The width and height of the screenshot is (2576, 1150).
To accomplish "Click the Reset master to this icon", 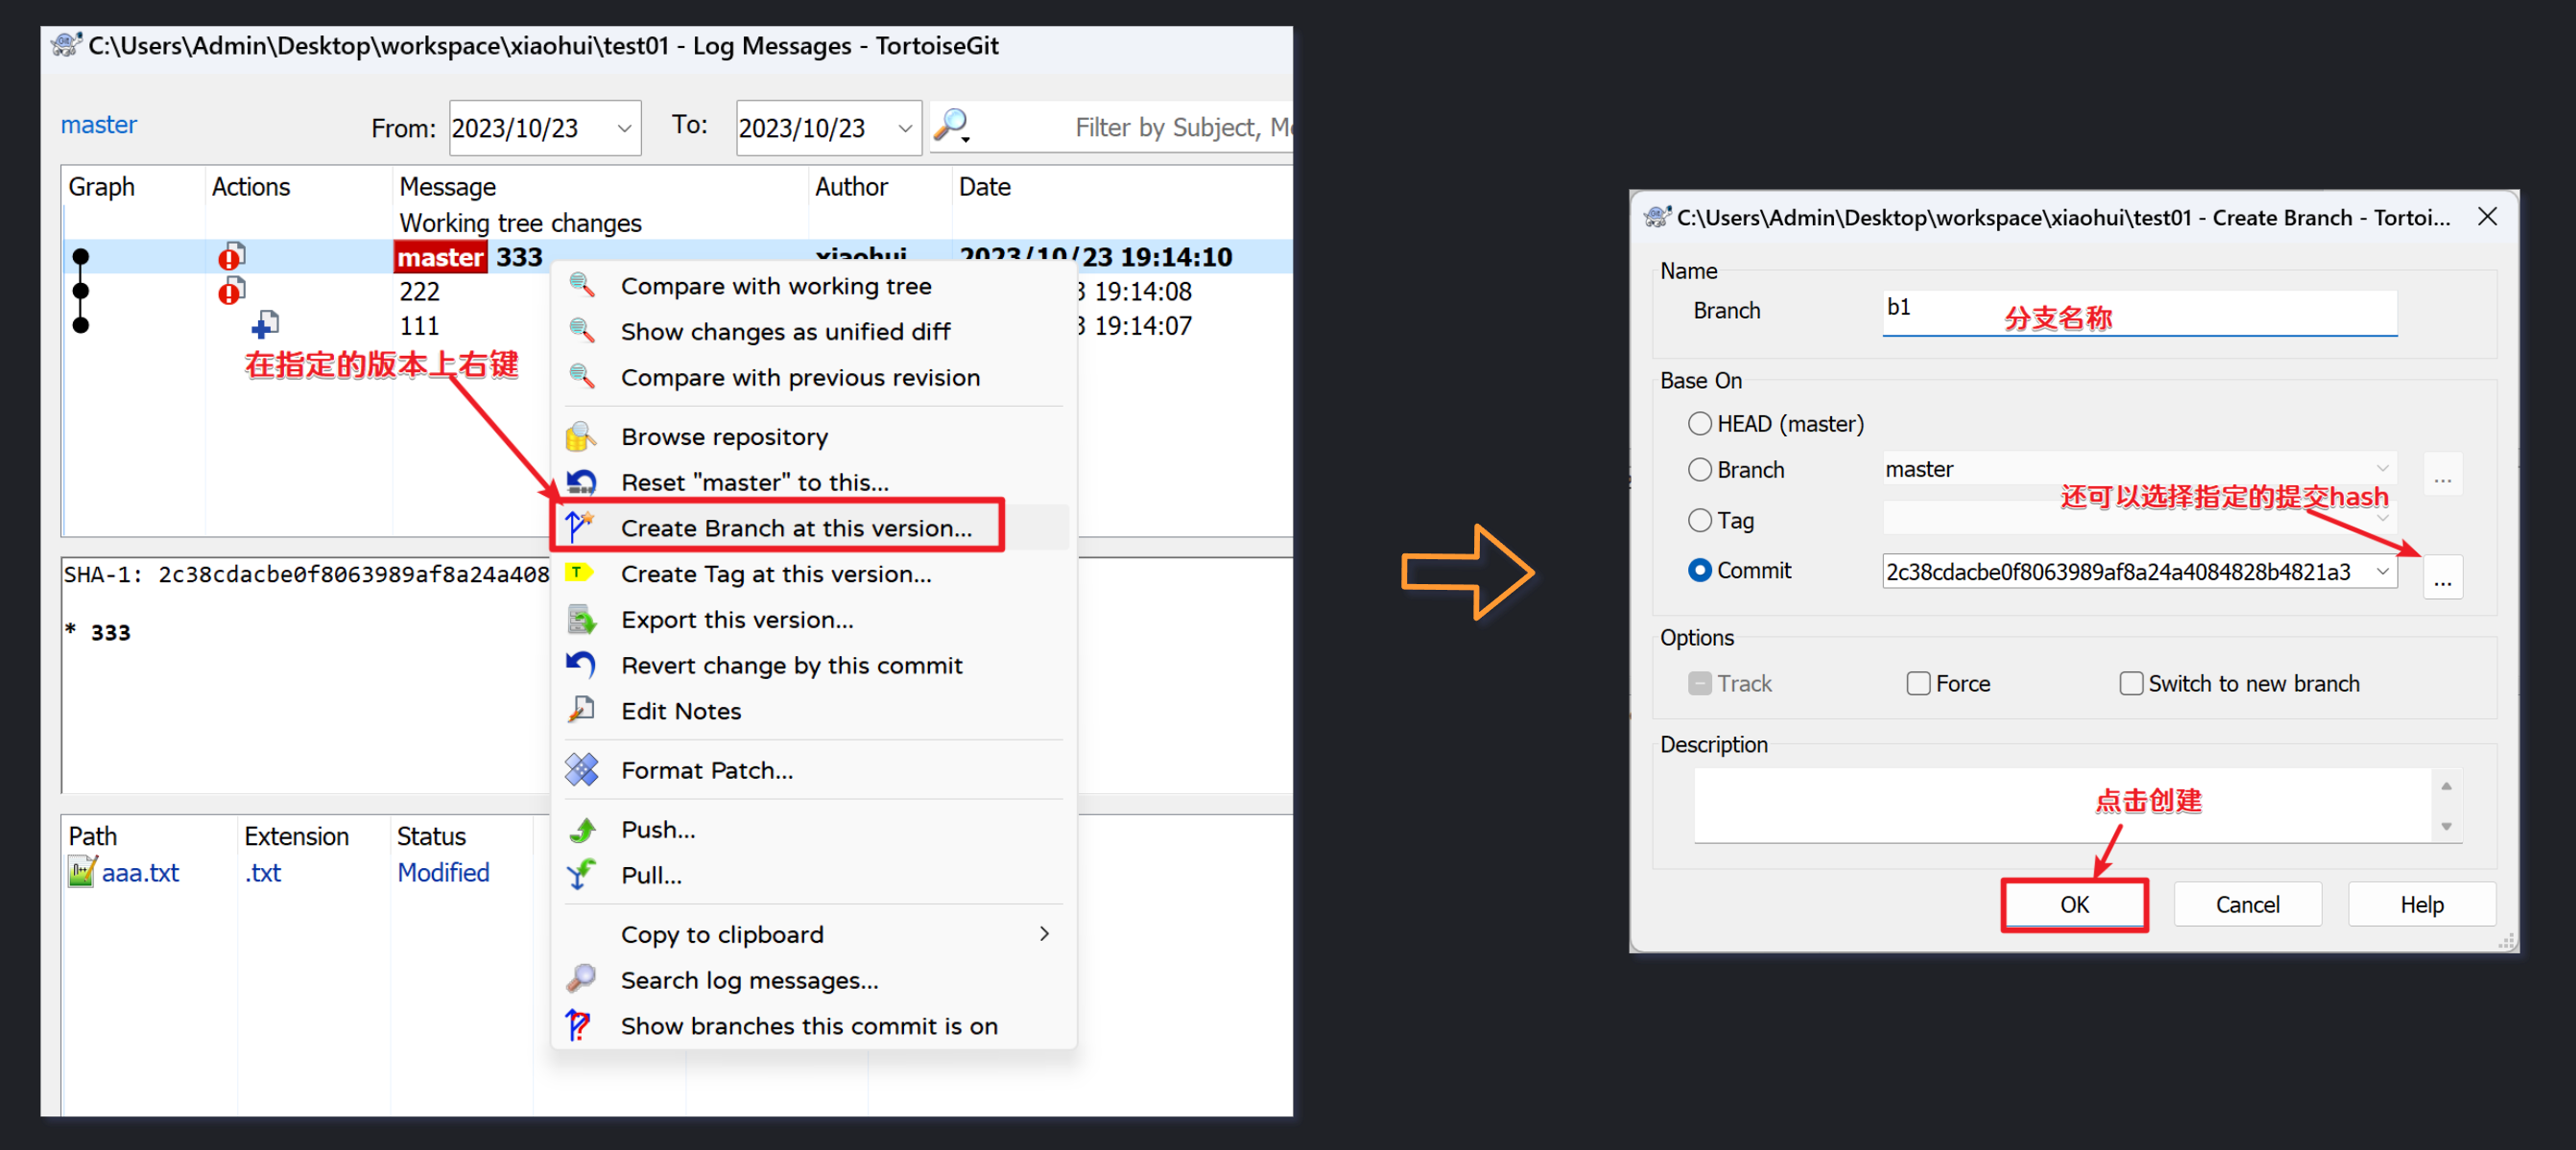I will [581, 482].
